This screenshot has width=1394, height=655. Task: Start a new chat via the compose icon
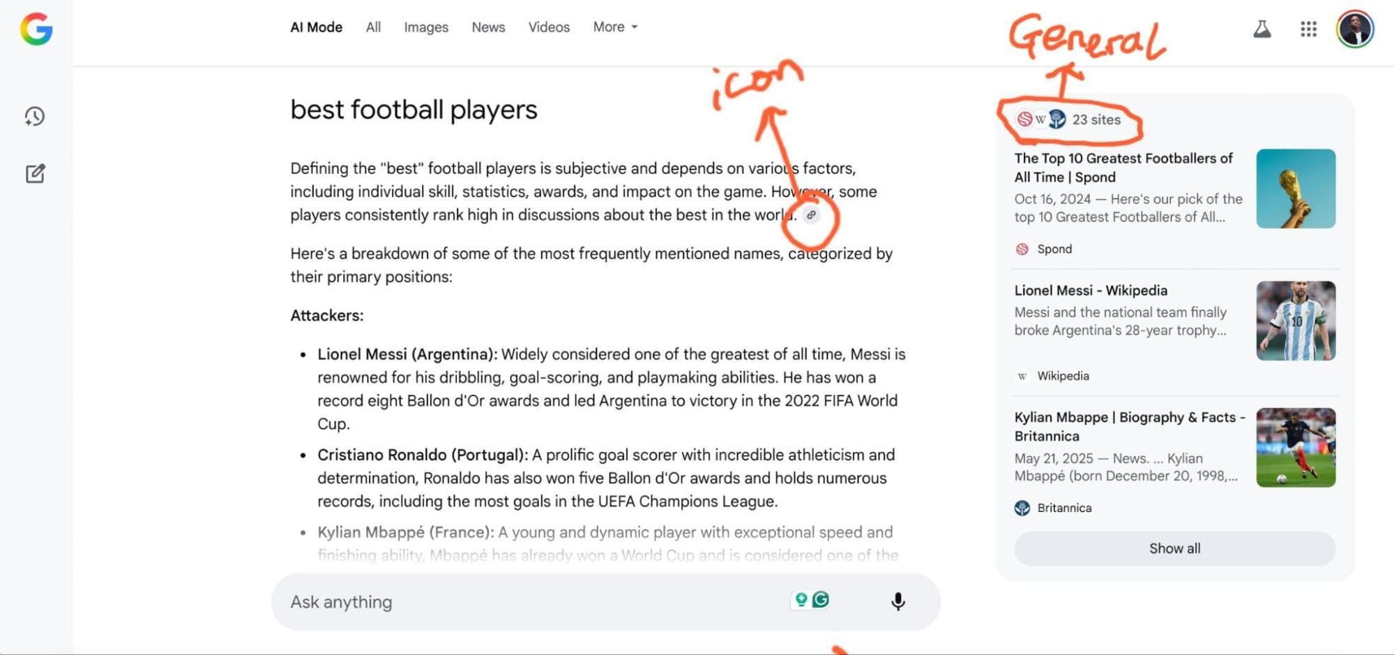[34, 173]
